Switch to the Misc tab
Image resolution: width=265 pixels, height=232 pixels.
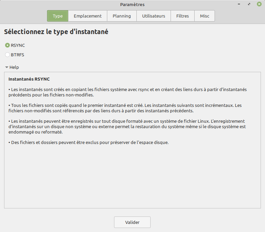click(204, 16)
